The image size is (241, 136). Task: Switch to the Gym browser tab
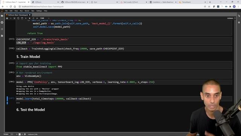[104, 2]
